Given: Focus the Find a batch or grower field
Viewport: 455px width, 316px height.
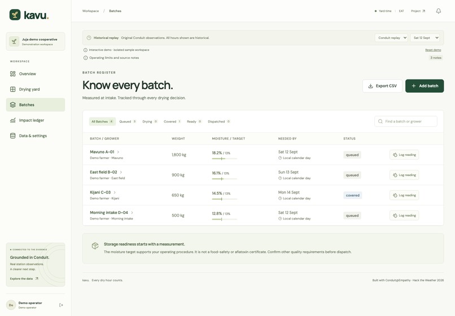Looking at the screenshot, I should [x=406, y=121].
